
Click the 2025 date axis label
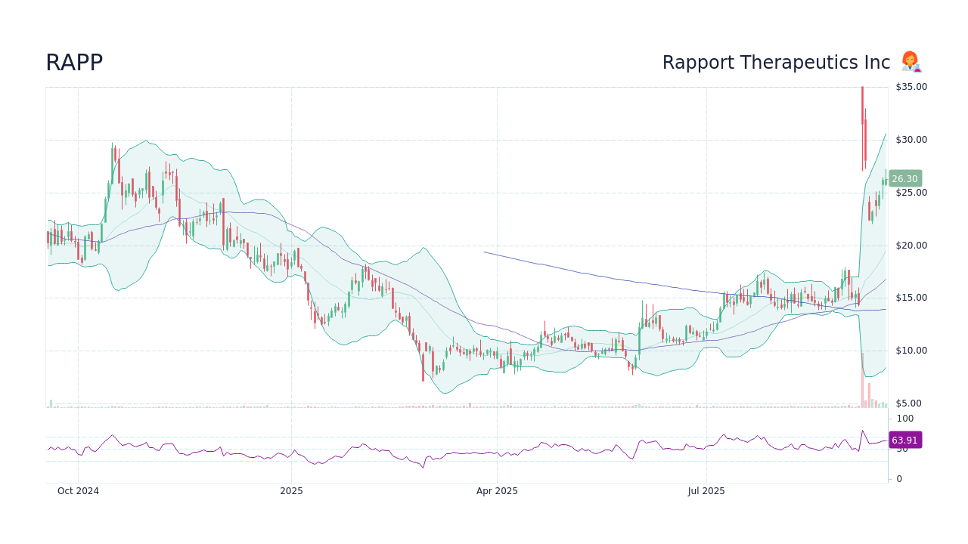(x=291, y=491)
